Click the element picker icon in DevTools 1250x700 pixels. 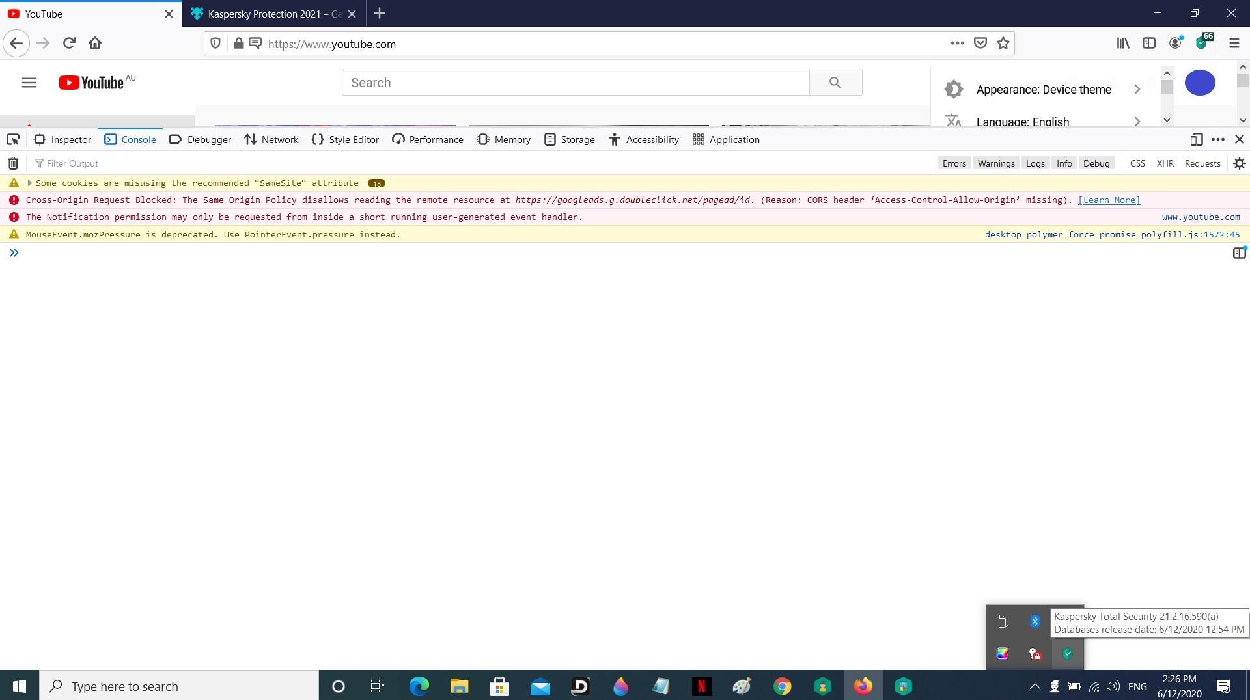(13, 139)
